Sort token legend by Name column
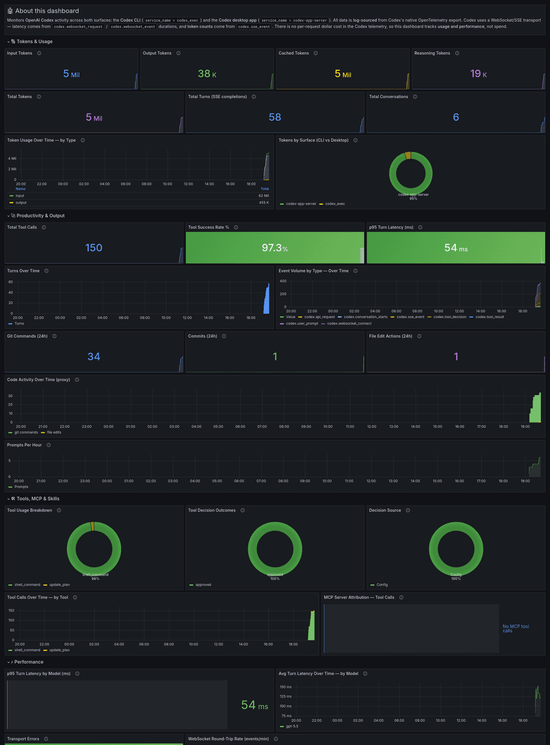This screenshot has height=745, width=550. tap(20, 189)
